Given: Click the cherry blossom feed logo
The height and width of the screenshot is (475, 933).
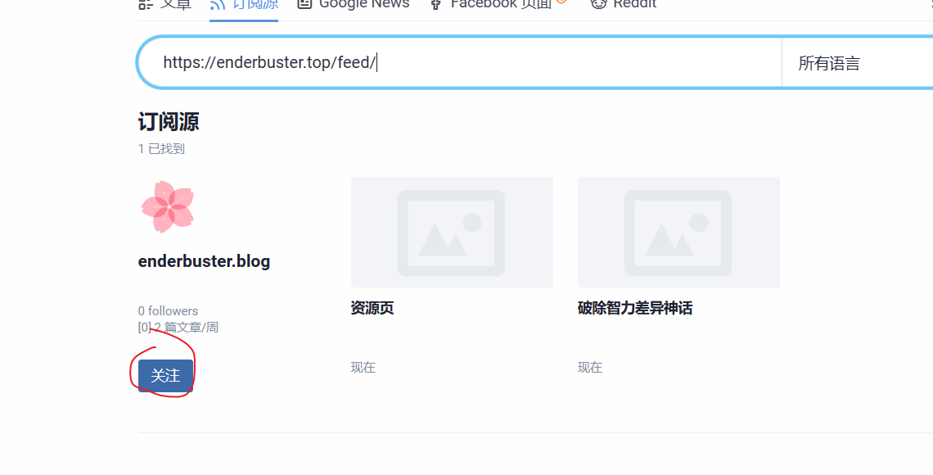Looking at the screenshot, I should [x=168, y=206].
